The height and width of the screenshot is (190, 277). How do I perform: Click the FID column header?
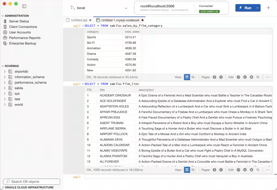pos(91,90)
